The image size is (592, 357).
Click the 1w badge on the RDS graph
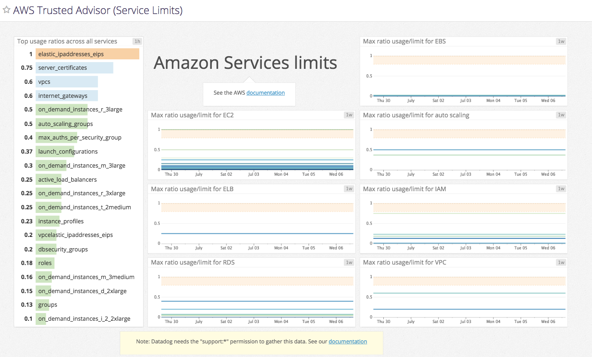(x=348, y=262)
